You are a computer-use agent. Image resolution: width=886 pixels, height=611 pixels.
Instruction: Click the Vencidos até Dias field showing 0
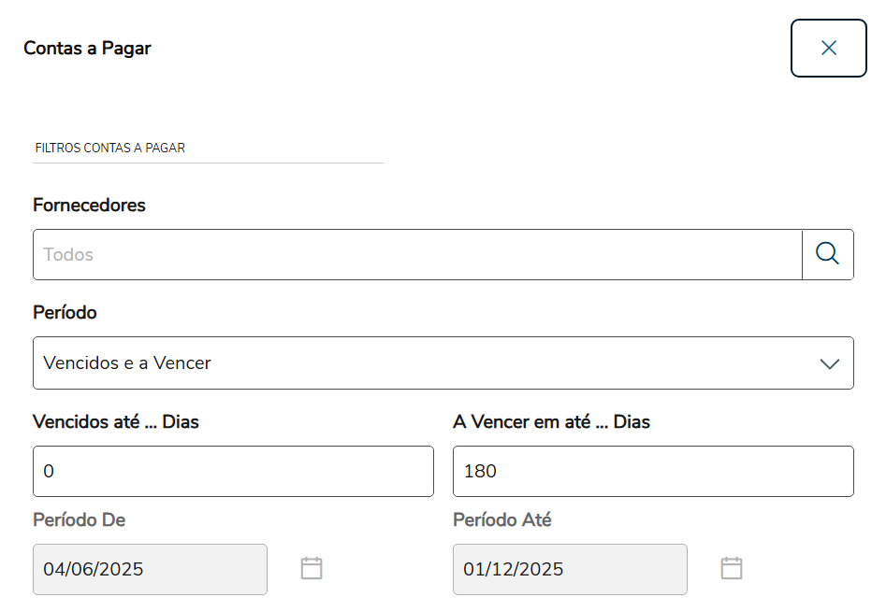[x=233, y=471]
